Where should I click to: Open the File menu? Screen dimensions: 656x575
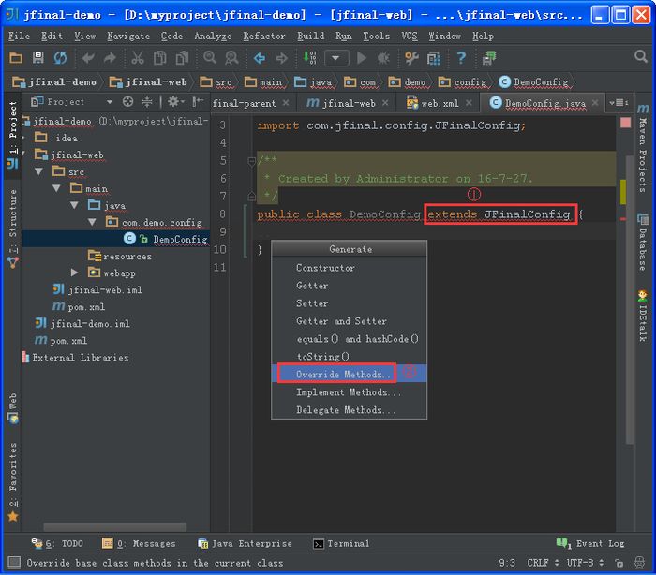coord(19,36)
